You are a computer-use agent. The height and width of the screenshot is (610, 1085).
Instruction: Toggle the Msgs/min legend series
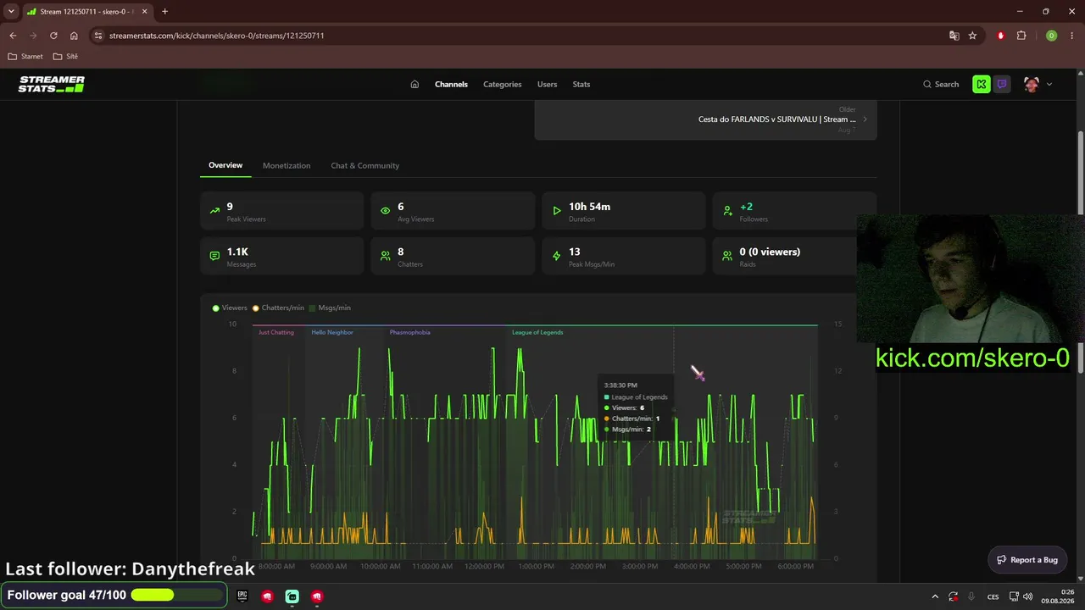coord(330,308)
